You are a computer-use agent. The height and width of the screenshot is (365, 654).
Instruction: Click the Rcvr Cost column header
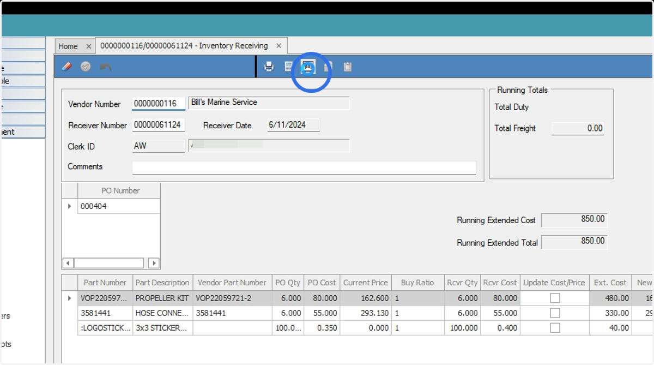tap(500, 283)
